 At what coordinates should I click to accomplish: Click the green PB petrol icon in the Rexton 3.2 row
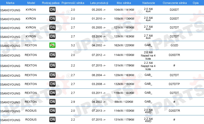52,45
